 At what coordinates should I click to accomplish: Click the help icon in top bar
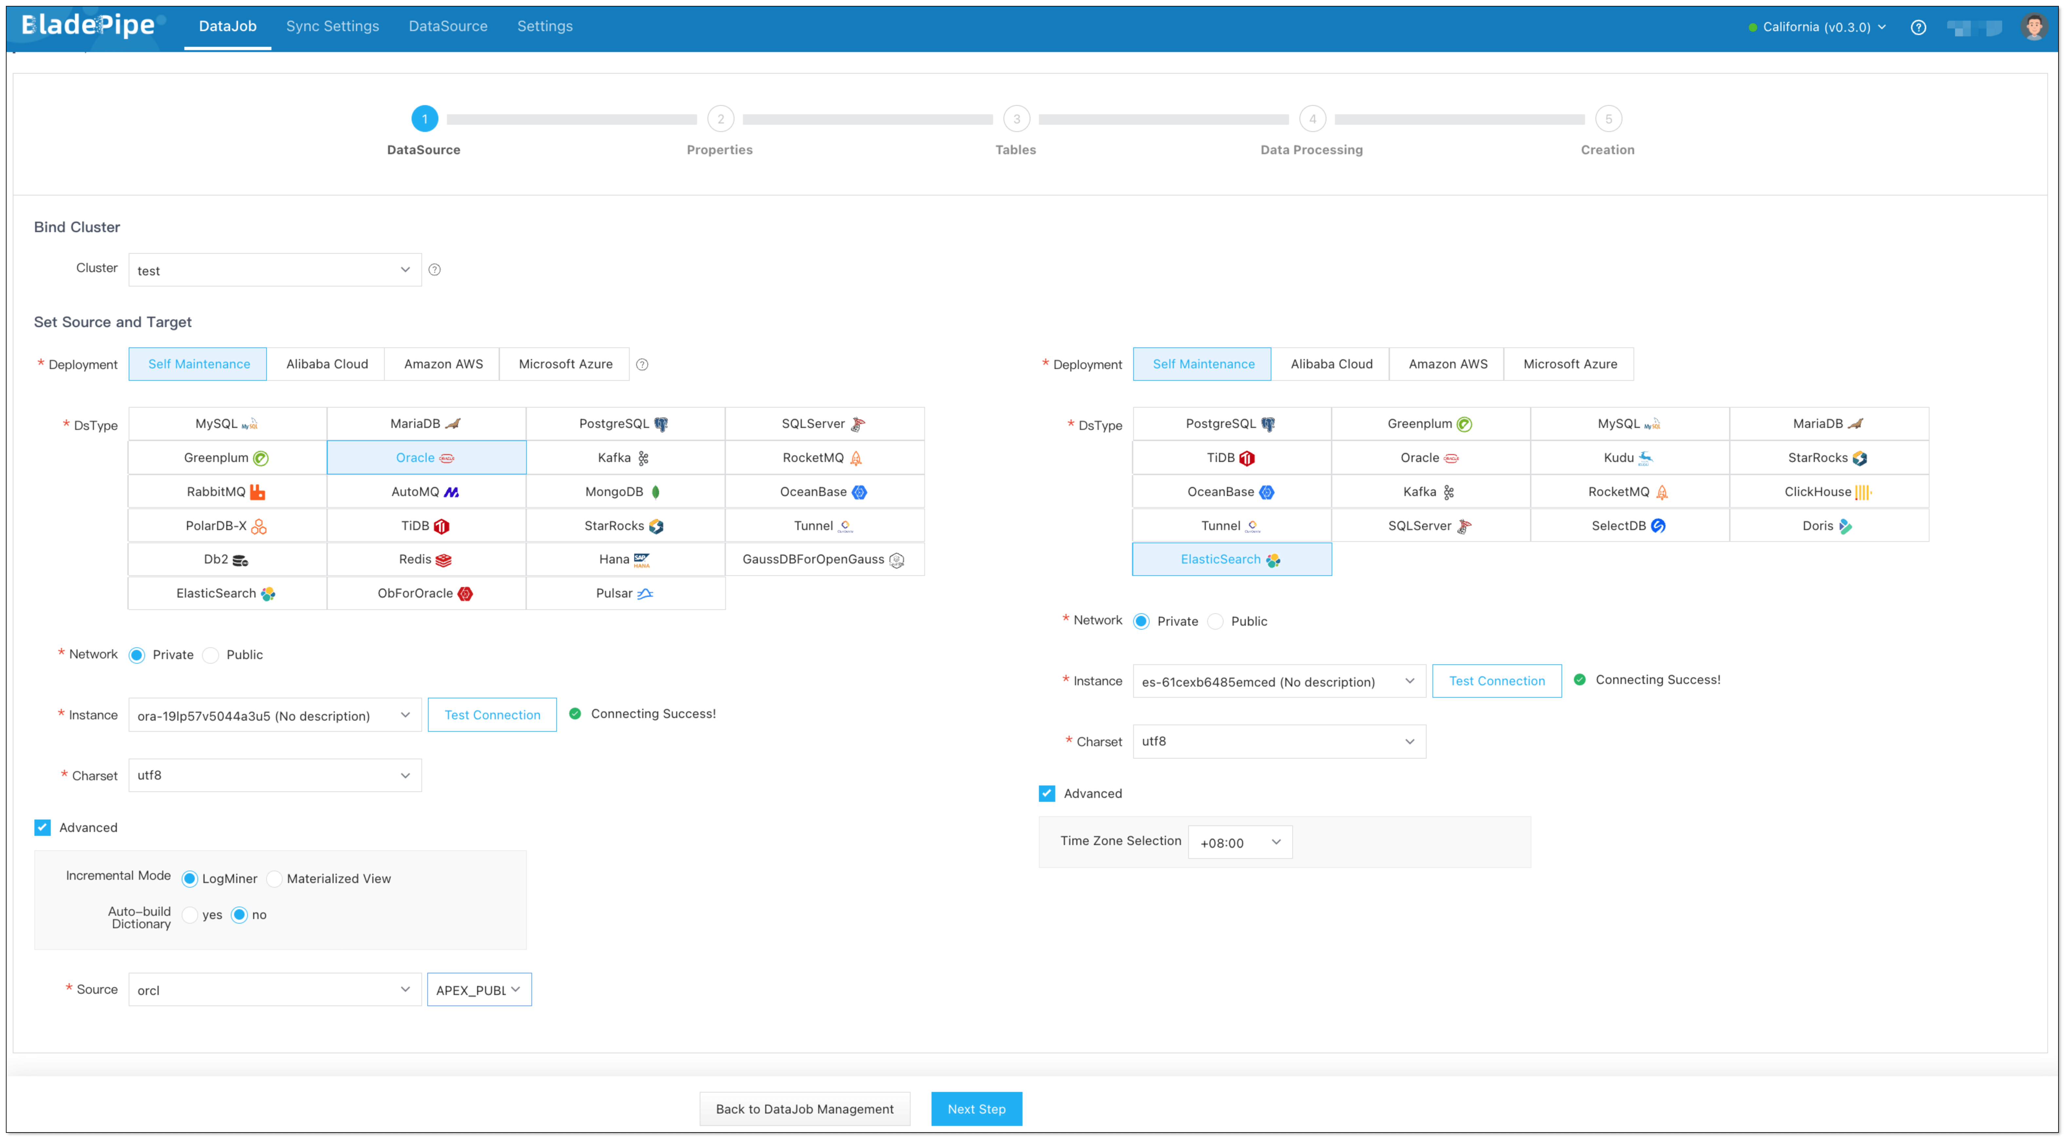pyautogui.click(x=1918, y=27)
